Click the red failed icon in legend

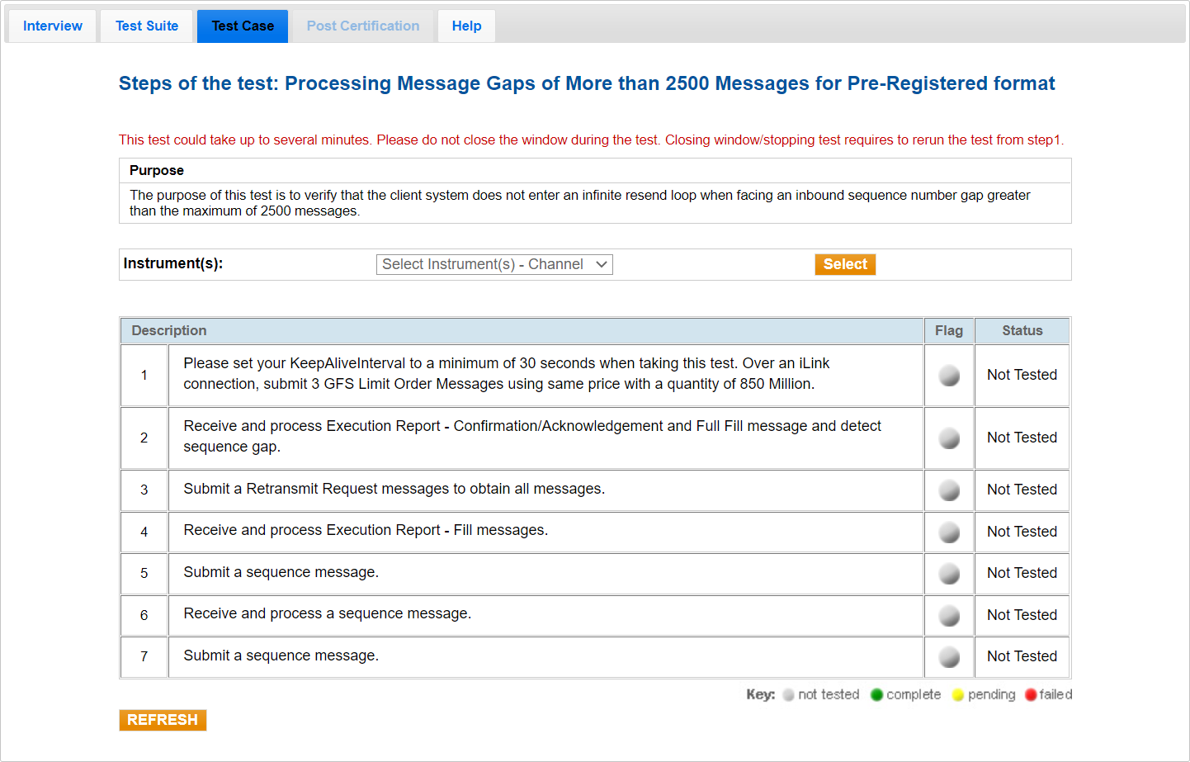pos(1031,695)
